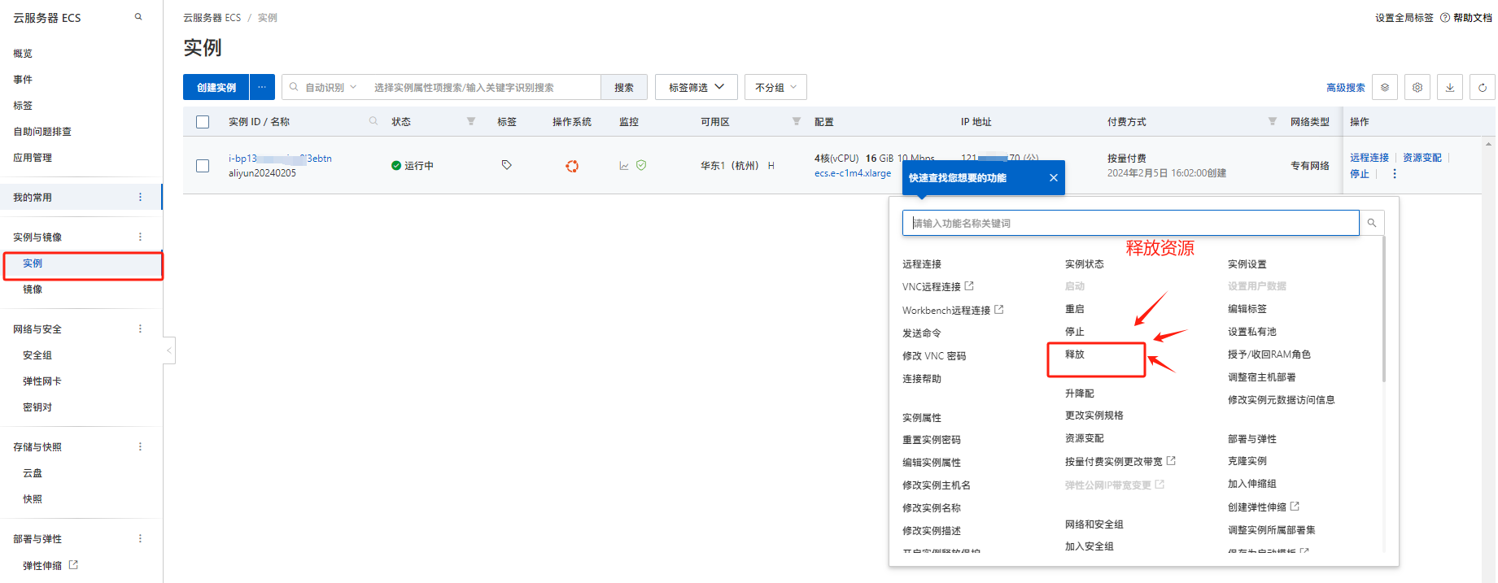Open the layers view icon in toolbar
Image resolution: width=1498 pixels, height=583 pixels.
pyautogui.click(x=1385, y=87)
